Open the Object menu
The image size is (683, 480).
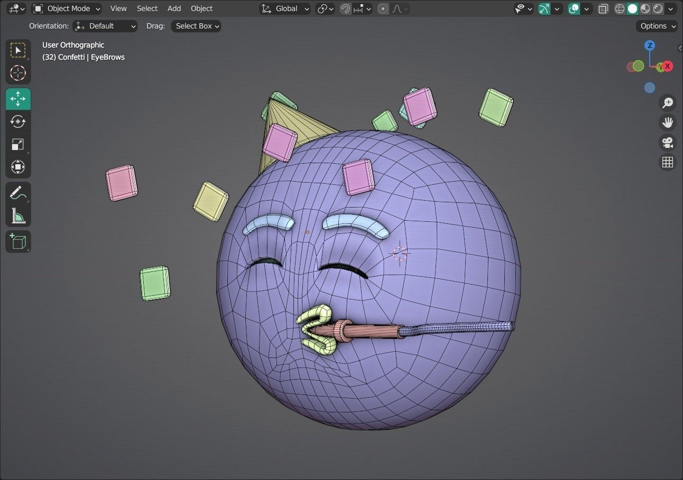[201, 8]
